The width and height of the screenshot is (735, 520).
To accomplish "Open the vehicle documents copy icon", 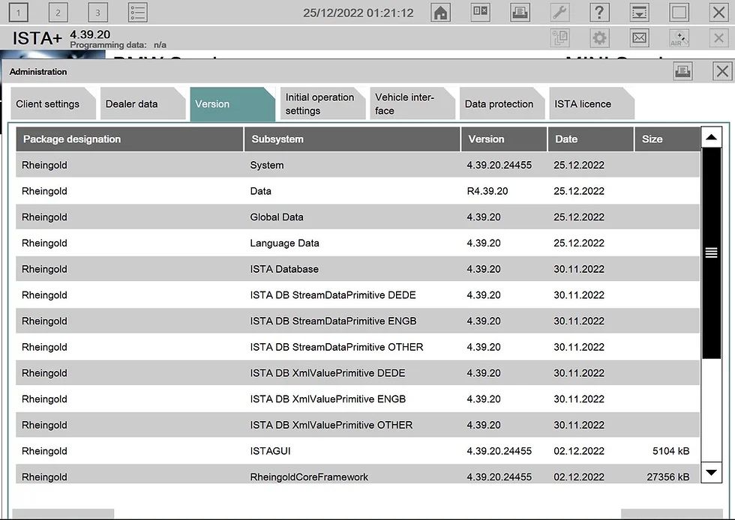I will [x=559, y=38].
